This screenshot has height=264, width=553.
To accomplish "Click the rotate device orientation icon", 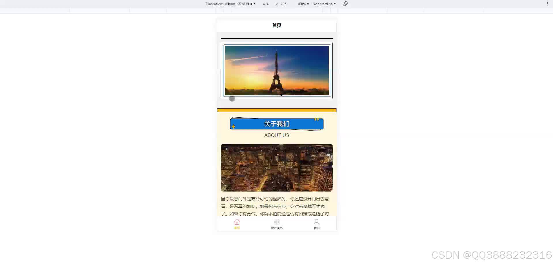I will click(x=345, y=4).
